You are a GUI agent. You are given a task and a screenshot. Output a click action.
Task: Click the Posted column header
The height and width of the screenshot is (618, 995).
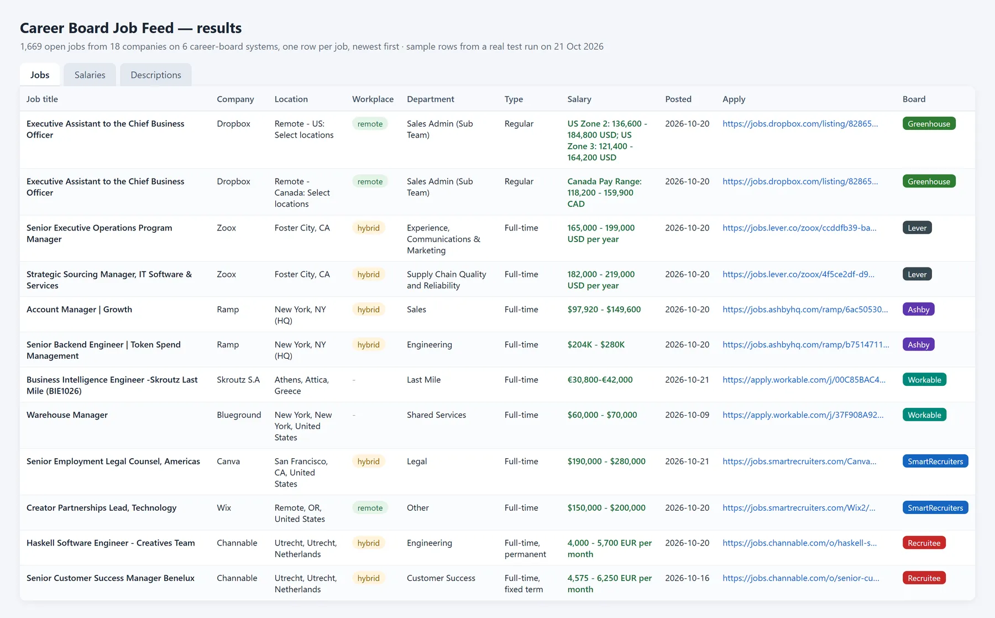678,99
